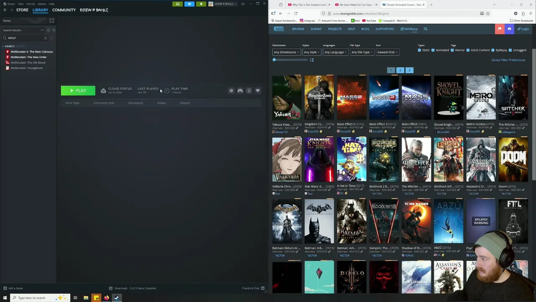Click the SteamGridDB search magnifier icon
Viewport: 536px width, 302px height.
(x=425, y=29)
